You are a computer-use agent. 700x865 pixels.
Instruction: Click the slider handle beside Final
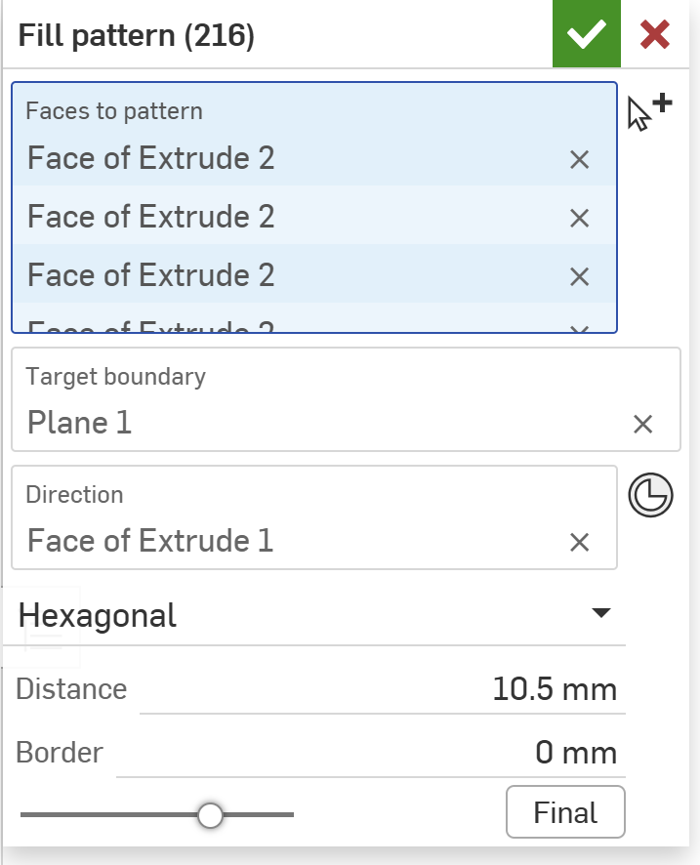click(x=210, y=814)
